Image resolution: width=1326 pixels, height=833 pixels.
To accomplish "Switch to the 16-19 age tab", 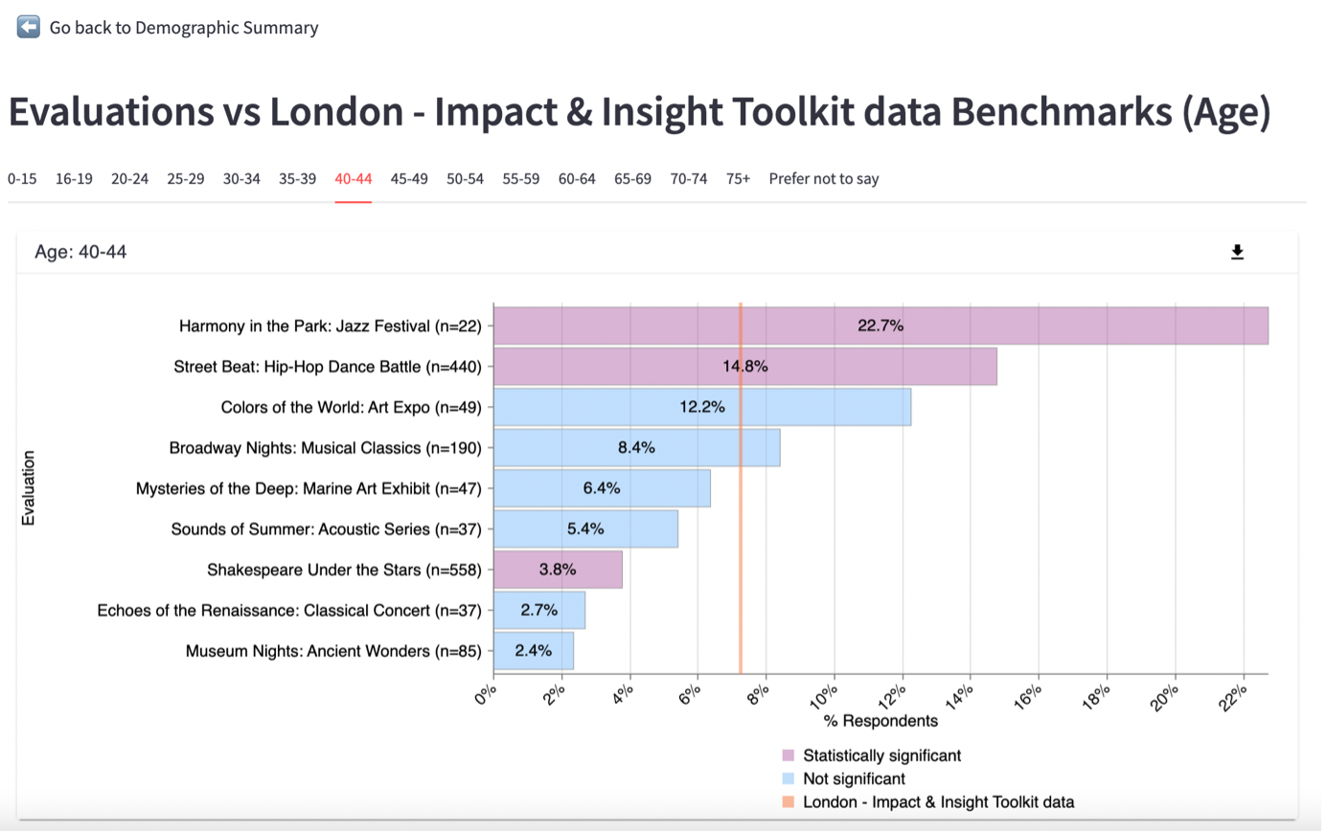I will tap(74, 179).
